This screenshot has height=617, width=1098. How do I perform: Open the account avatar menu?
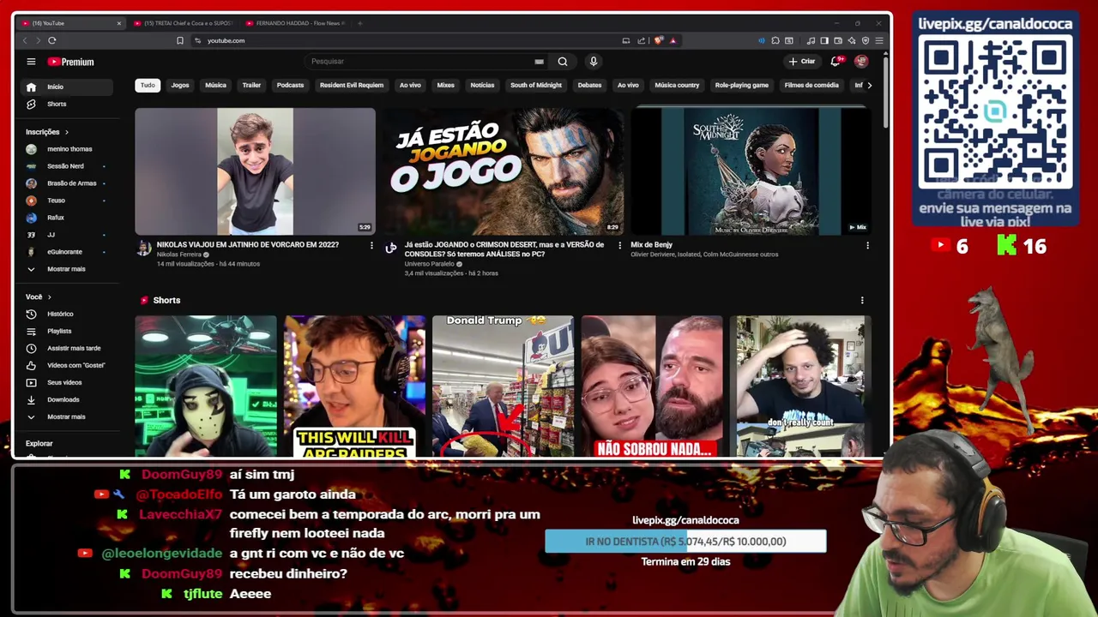pyautogui.click(x=861, y=62)
